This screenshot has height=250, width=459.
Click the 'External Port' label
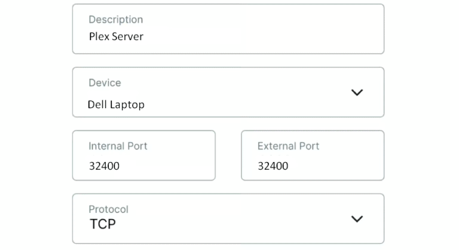click(x=288, y=146)
